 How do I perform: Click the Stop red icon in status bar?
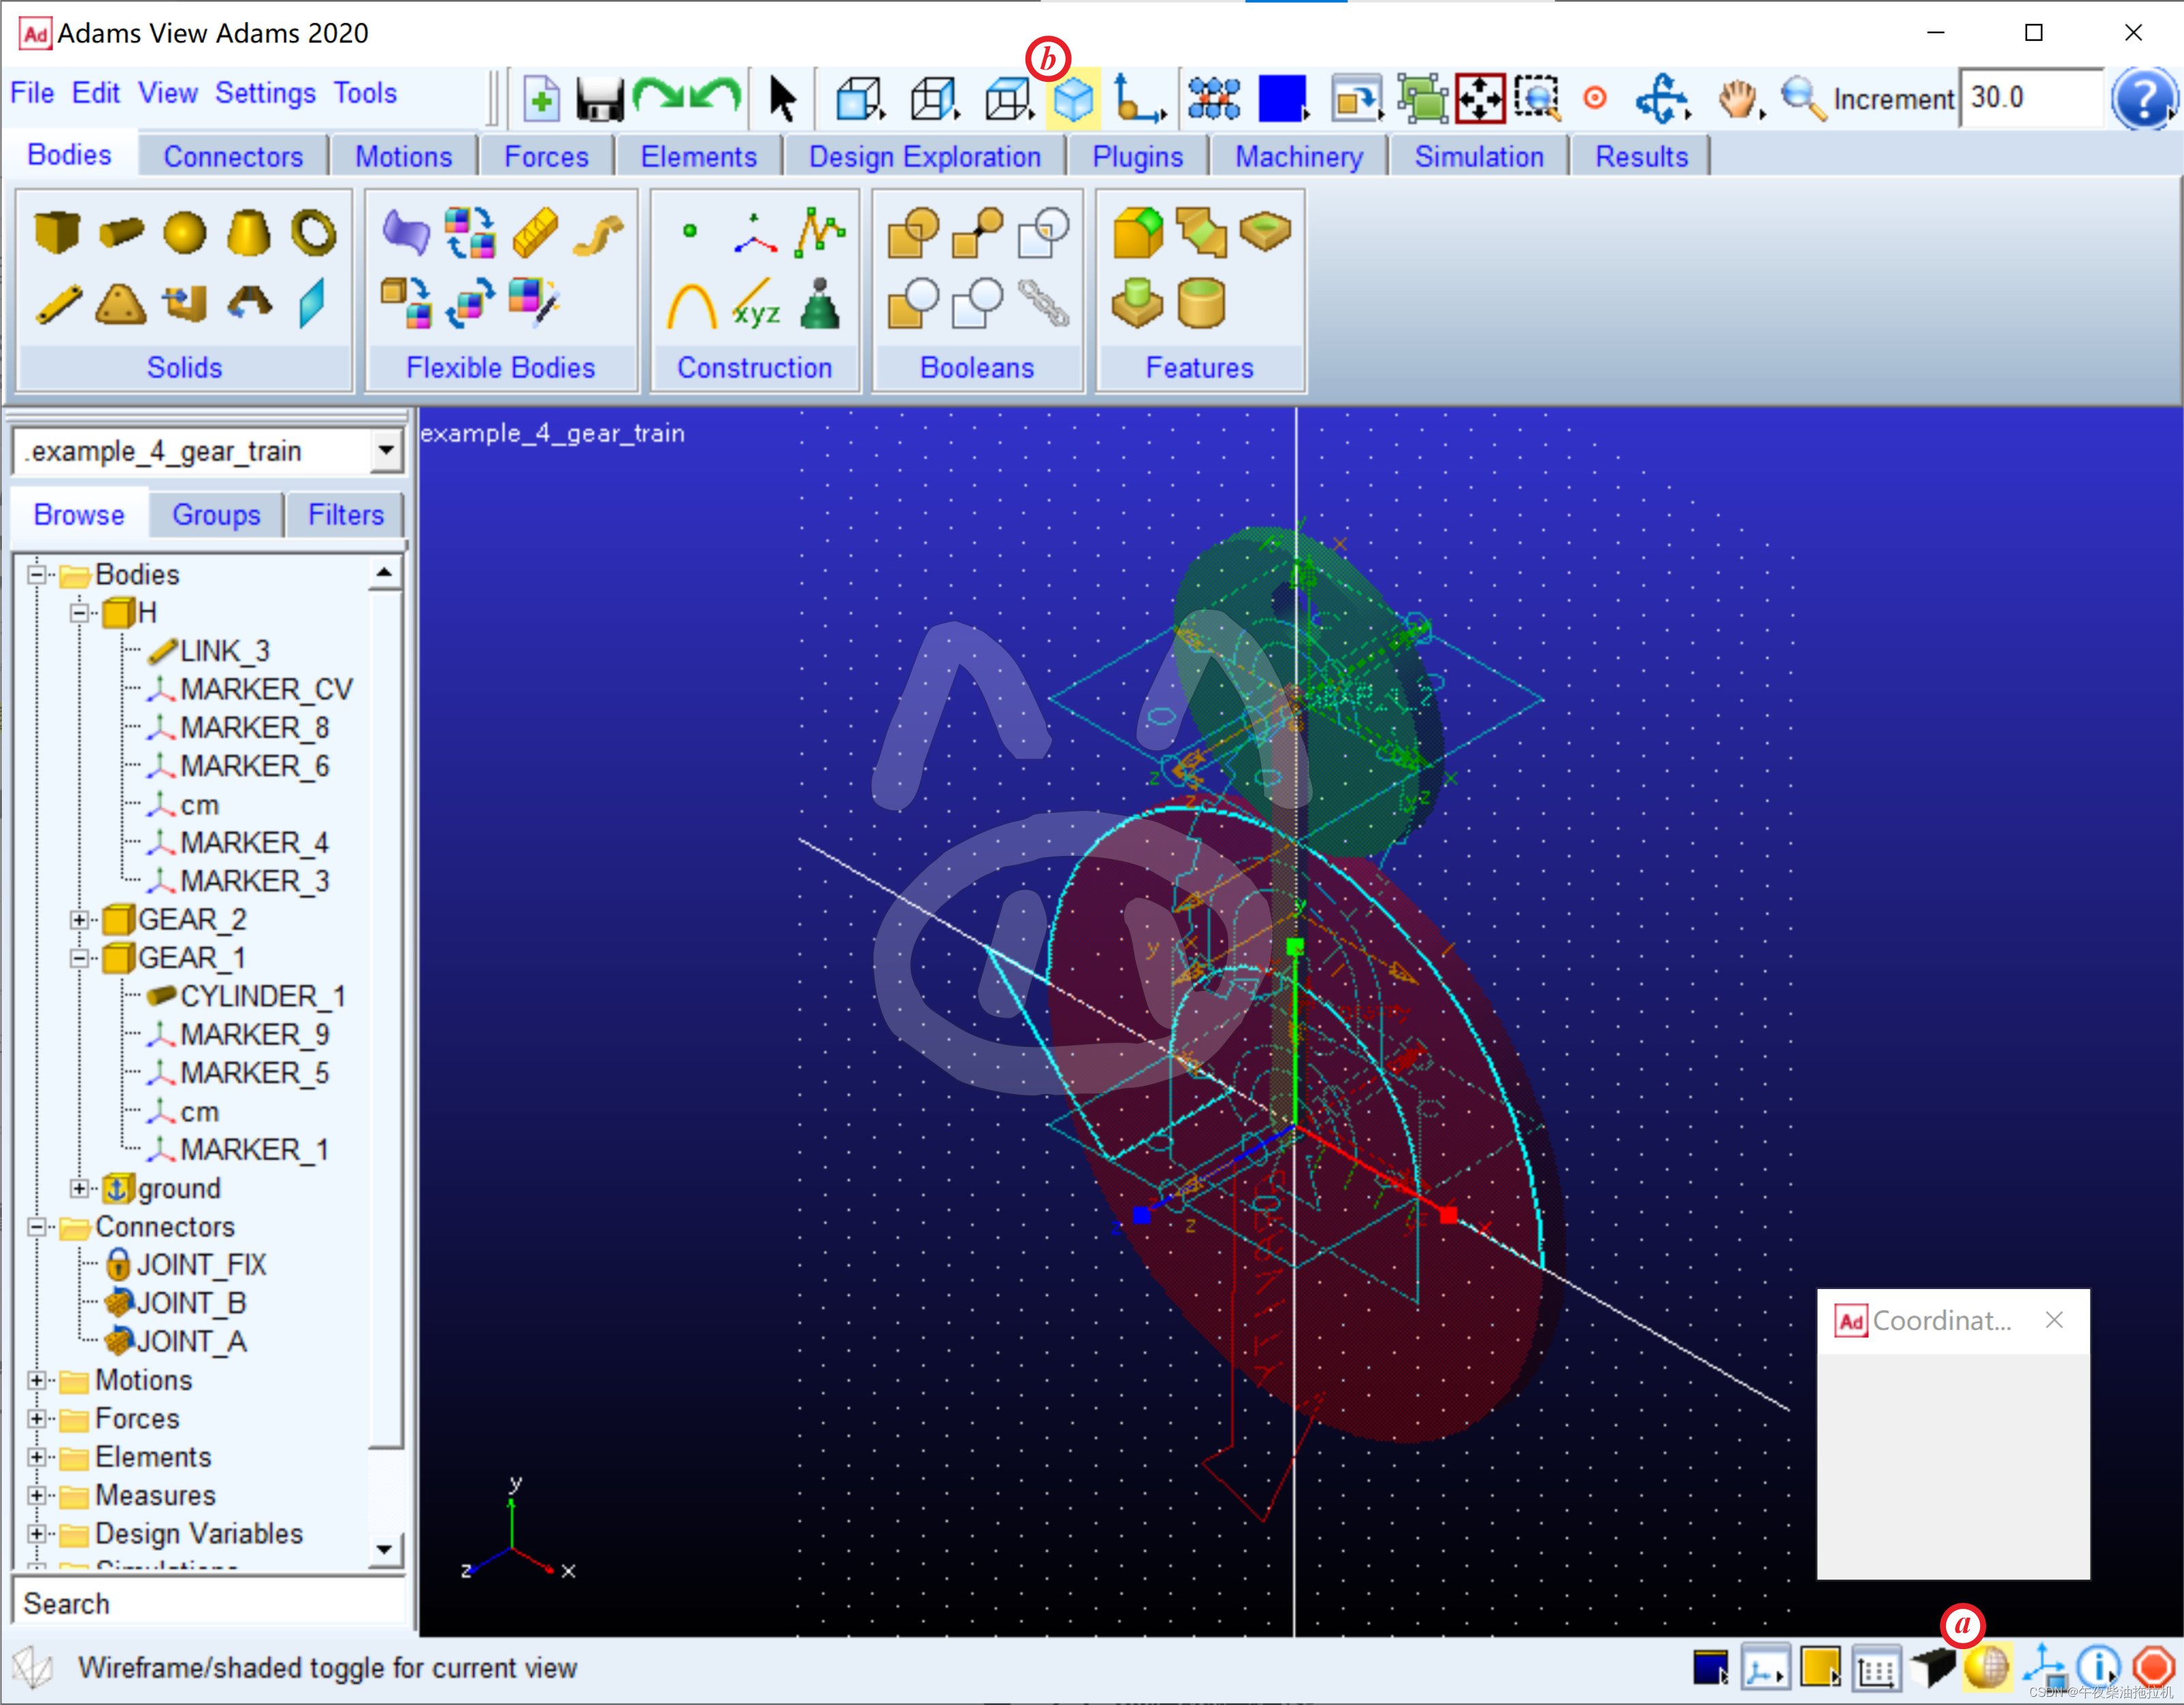coord(2152,1668)
